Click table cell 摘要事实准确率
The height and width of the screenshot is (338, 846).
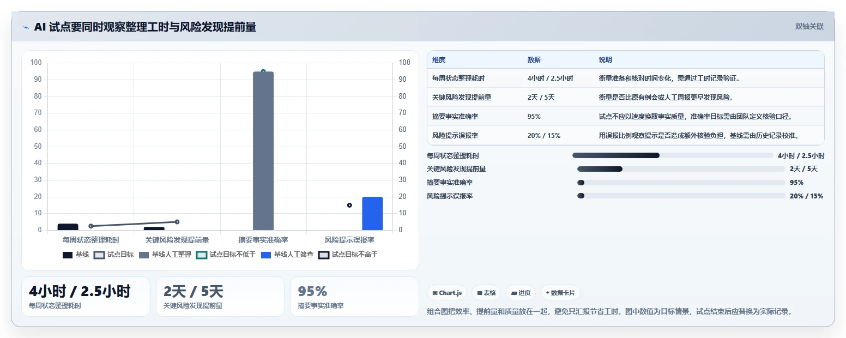tap(455, 117)
